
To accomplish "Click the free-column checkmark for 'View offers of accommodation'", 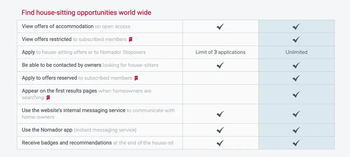I will pyautogui.click(x=220, y=27).
